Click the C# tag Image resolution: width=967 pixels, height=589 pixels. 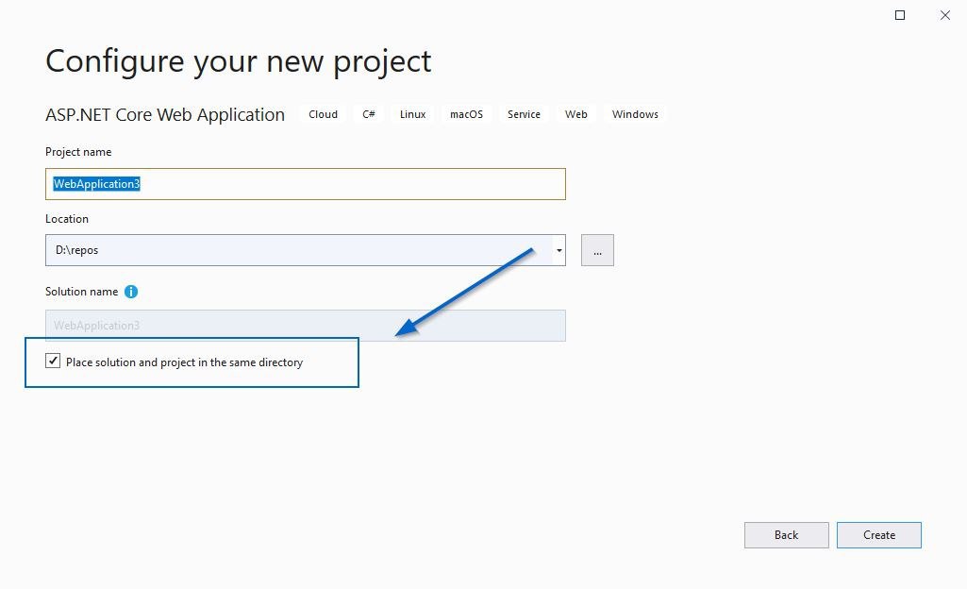369,115
